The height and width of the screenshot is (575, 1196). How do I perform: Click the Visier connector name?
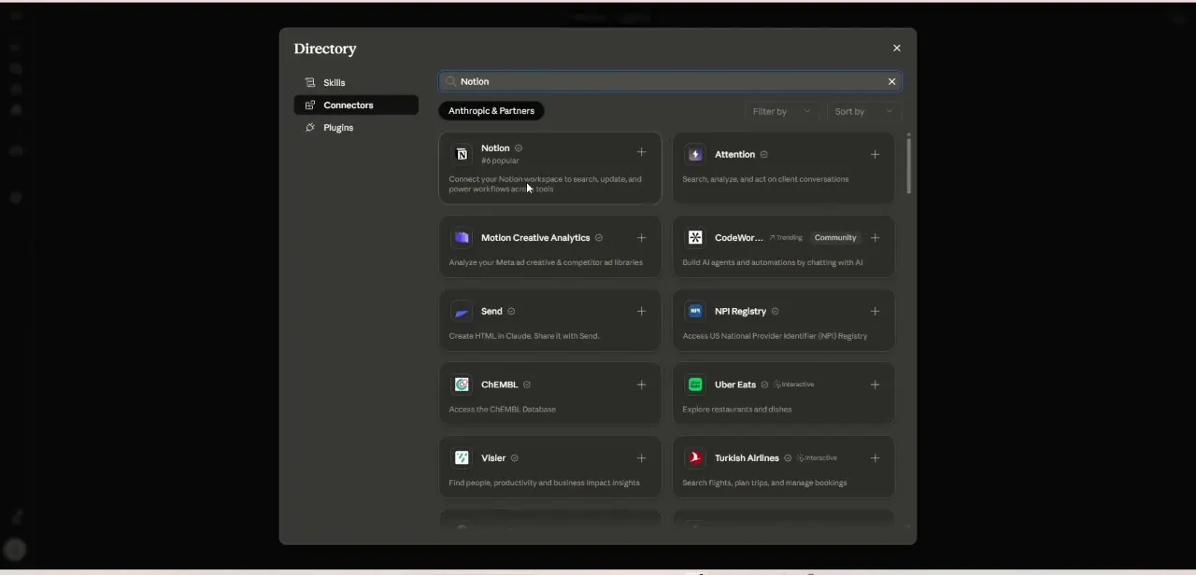pos(493,458)
